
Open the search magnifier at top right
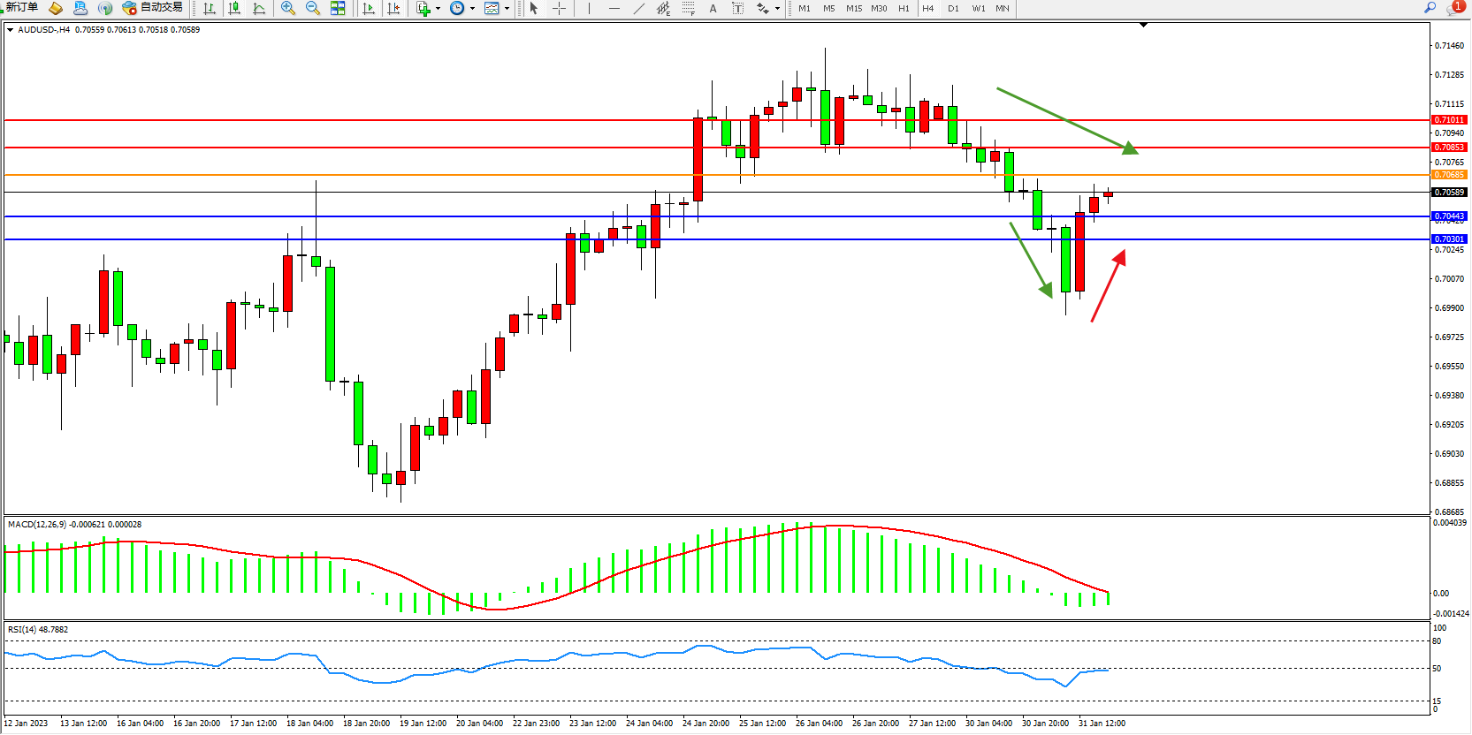click(x=1430, y=7)
